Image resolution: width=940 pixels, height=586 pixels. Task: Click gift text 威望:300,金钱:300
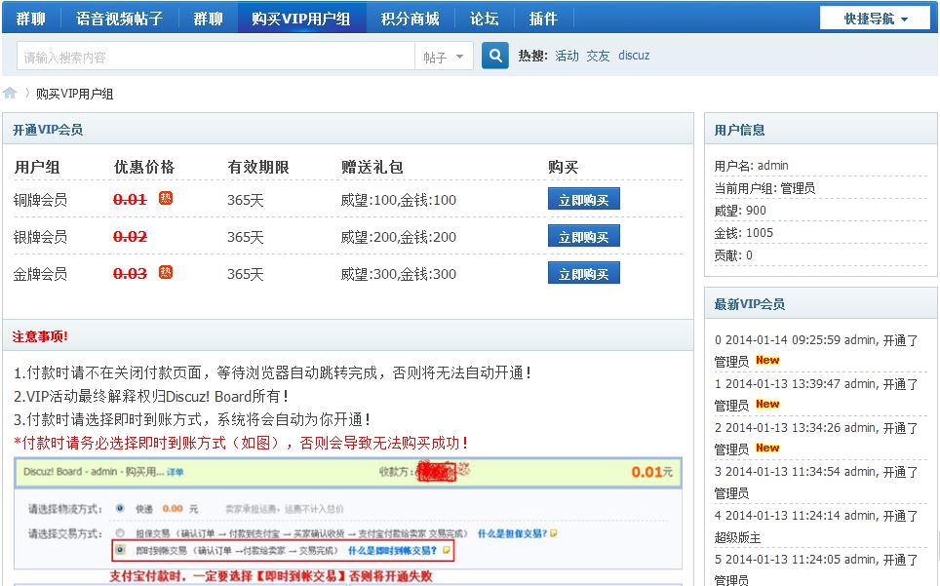click(x=398, y=274)
